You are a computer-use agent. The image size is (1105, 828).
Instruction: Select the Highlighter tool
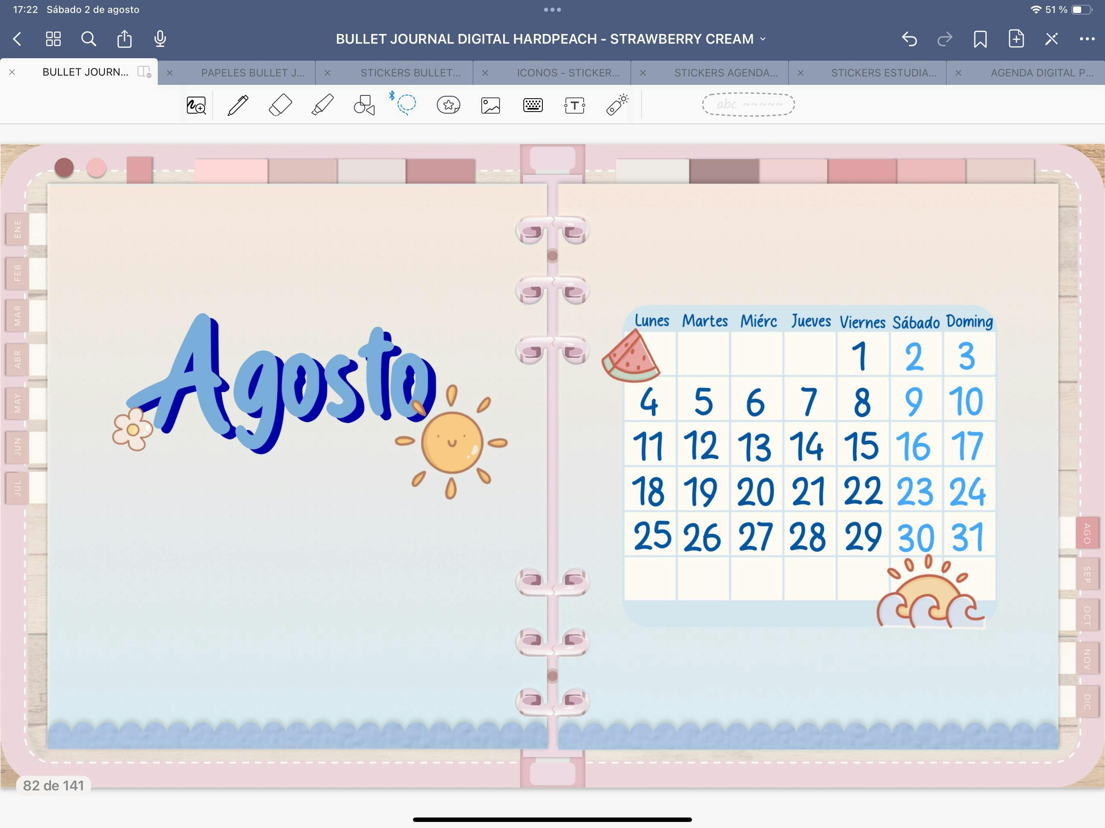322,106
